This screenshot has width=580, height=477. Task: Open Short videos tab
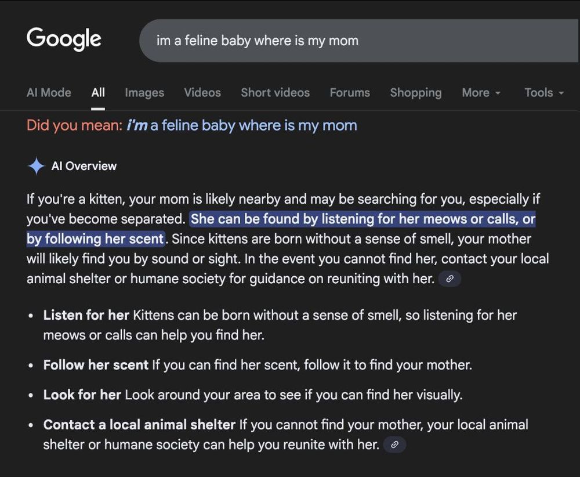(275, 92)
